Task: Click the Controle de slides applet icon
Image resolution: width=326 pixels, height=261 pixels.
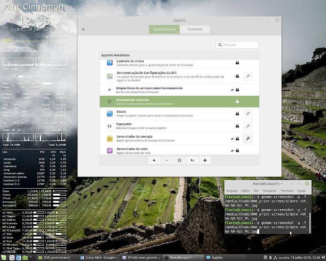Action: point(110,62)
